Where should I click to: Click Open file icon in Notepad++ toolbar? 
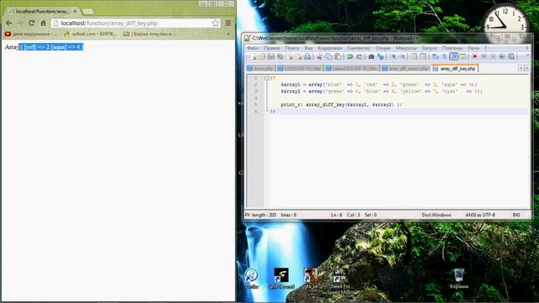(262, 56)
